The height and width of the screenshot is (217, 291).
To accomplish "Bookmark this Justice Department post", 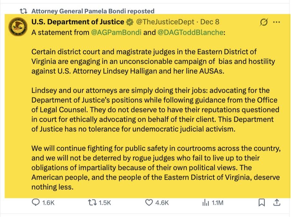I will (x=262, y=203).
